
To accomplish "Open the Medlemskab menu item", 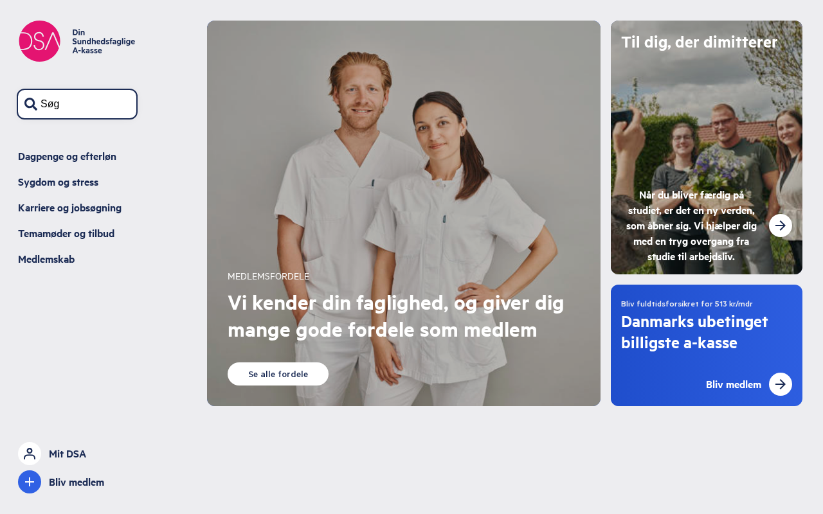I will [46, 260].
